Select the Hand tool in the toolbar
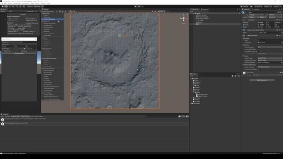The width and height of the screenshot is (283, 159). click(x=3, y=7)
